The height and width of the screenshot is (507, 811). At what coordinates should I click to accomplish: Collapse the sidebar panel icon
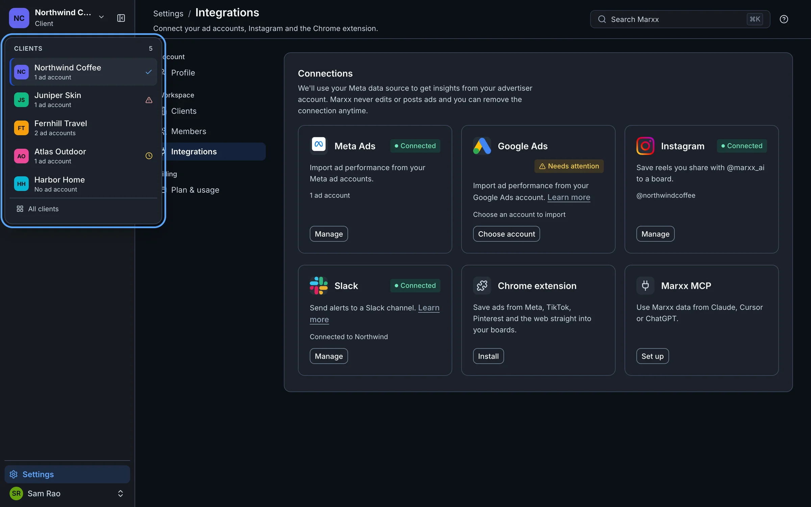tap(121, 18)
